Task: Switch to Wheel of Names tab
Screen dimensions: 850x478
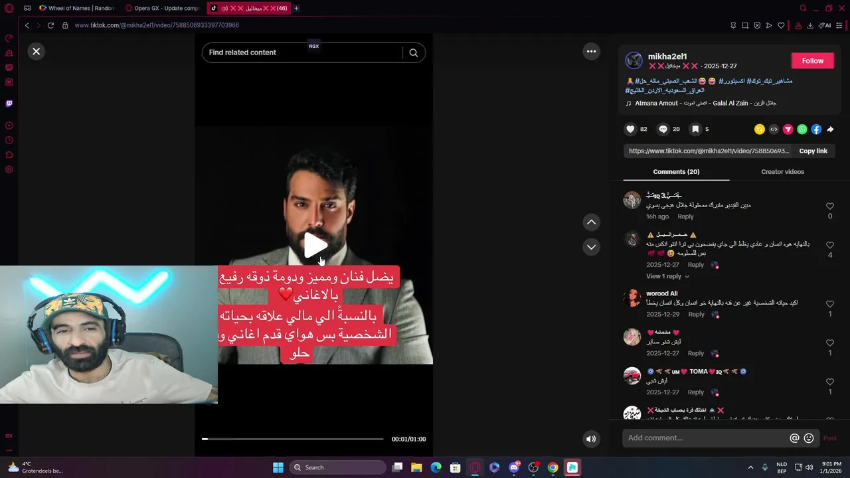Action: click(76, 8)
